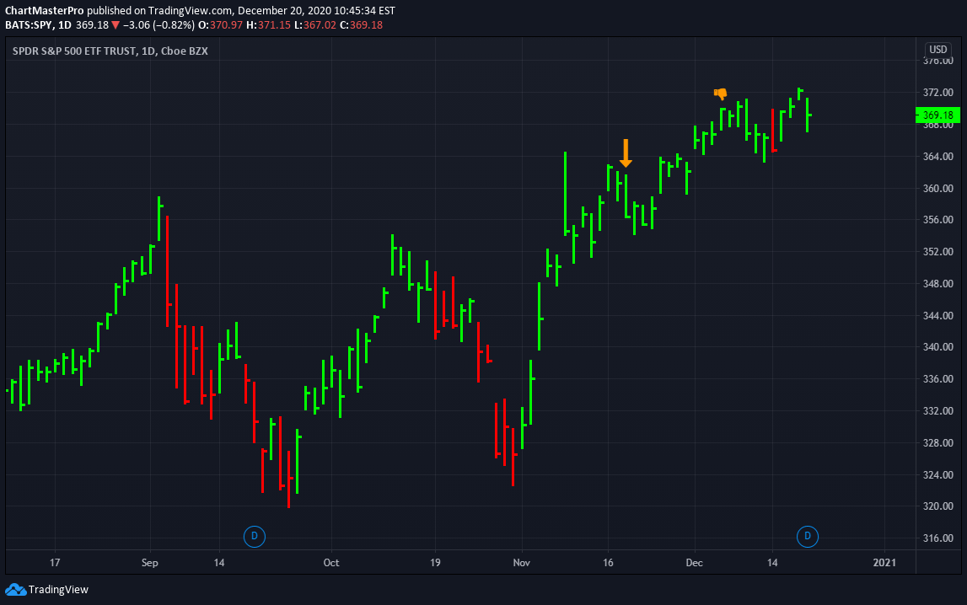The image size is (967, 605).
Task: Click the 336.00 price axis label
Action: [938, 379]
